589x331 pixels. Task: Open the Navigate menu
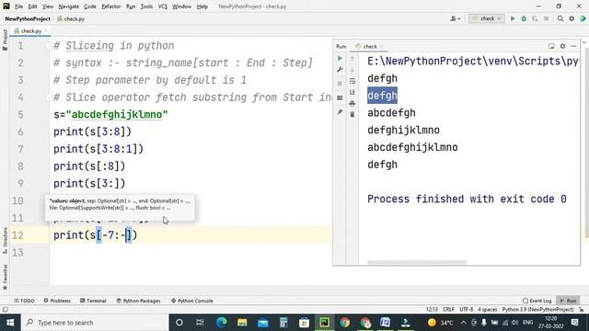[x=69, y=6]
